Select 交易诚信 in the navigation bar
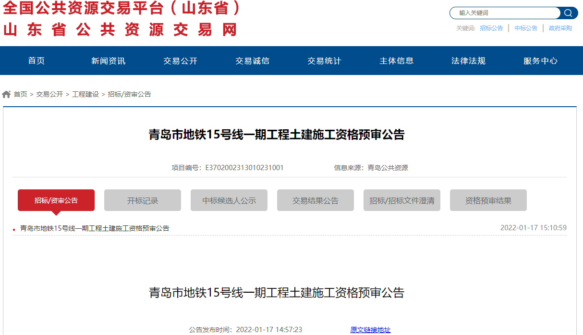 click(252, 61)
